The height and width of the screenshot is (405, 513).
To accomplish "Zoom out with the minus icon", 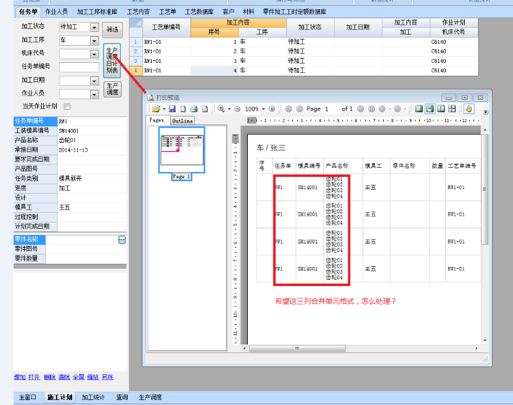I will click(237, 109).
